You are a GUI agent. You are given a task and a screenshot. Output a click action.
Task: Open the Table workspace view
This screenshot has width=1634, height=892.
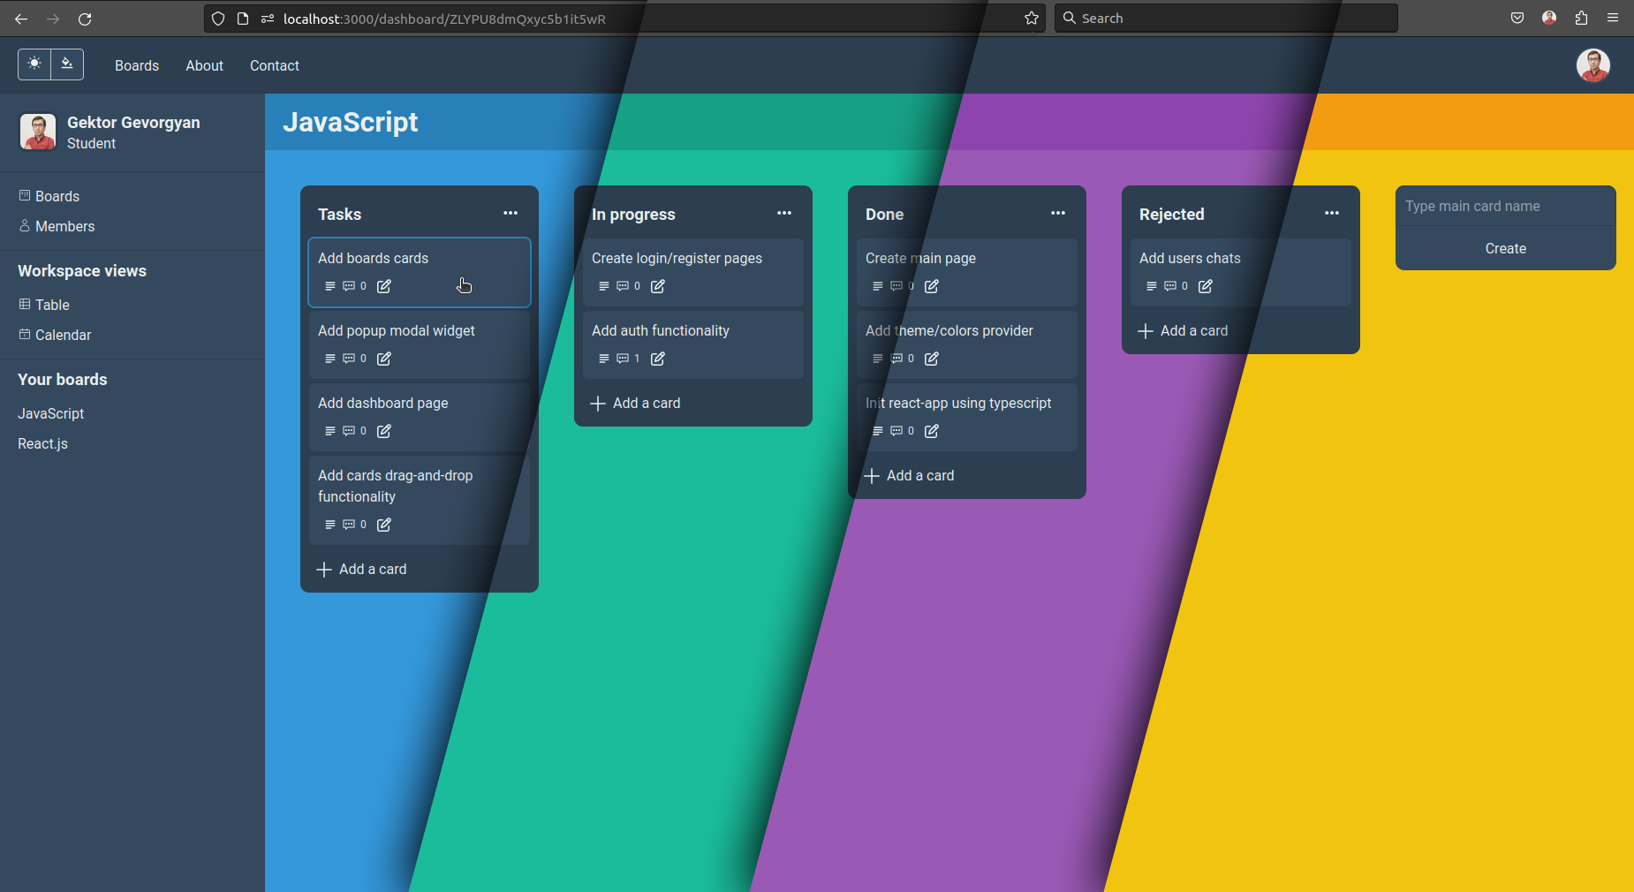point(51,305)
